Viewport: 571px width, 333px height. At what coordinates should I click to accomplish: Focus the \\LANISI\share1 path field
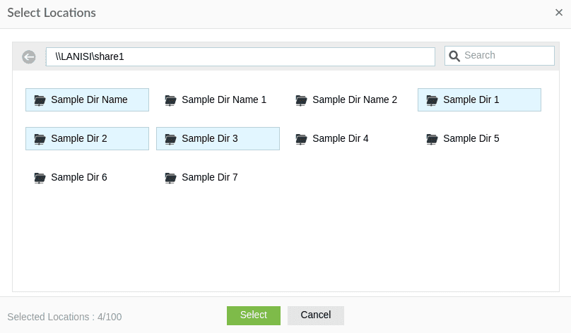point(240,56)
